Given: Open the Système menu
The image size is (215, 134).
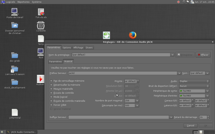Looking at the screenshot, I should [x=37, y=2].
